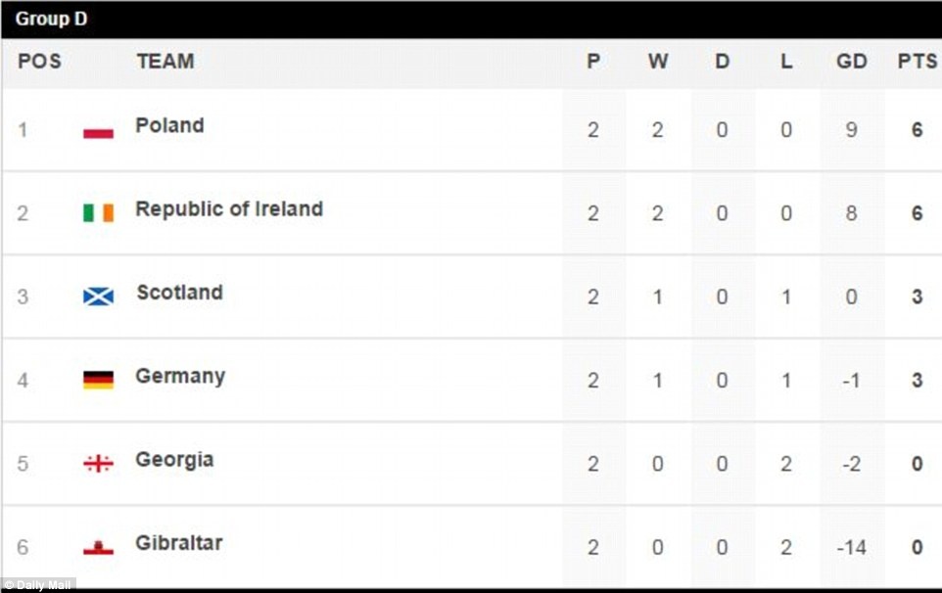942x593 pixels.
Task: Click the Daily Mail copyright label
Action: [x=37, y=584]
